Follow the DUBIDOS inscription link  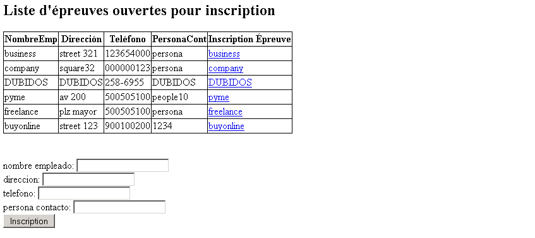point(230,82)
